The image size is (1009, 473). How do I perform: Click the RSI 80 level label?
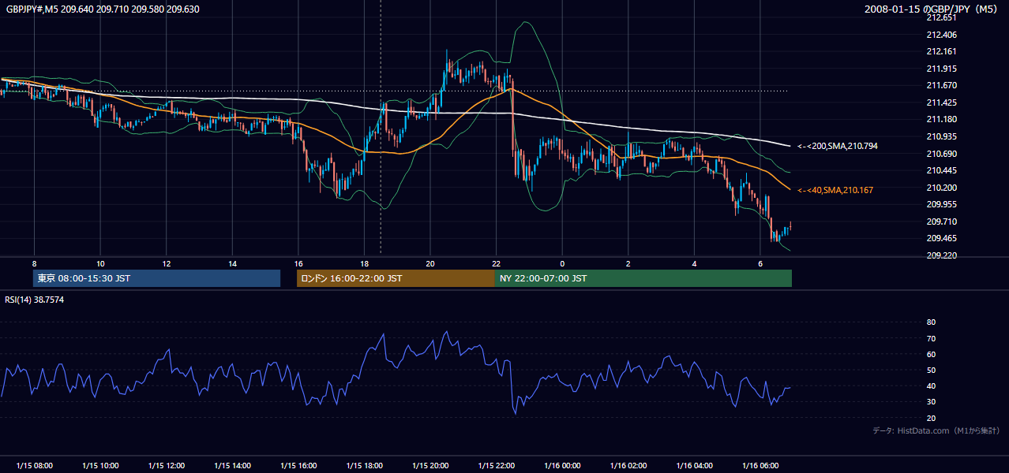(931, 322)
